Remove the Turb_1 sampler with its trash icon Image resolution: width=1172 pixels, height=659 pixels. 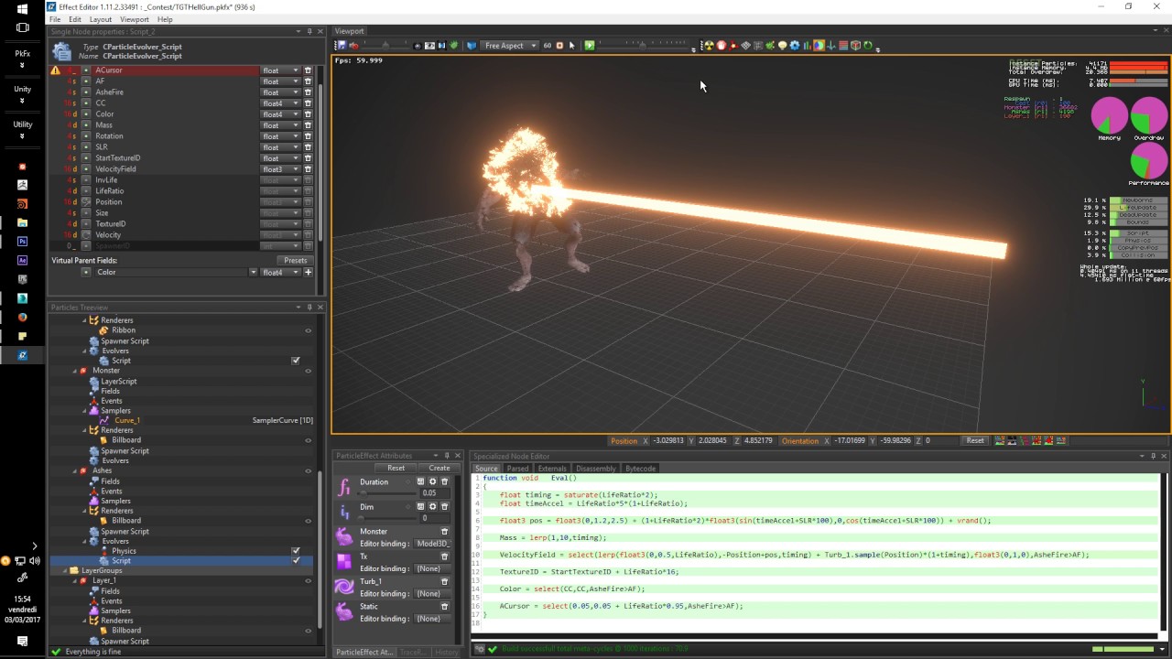point(445,581)
